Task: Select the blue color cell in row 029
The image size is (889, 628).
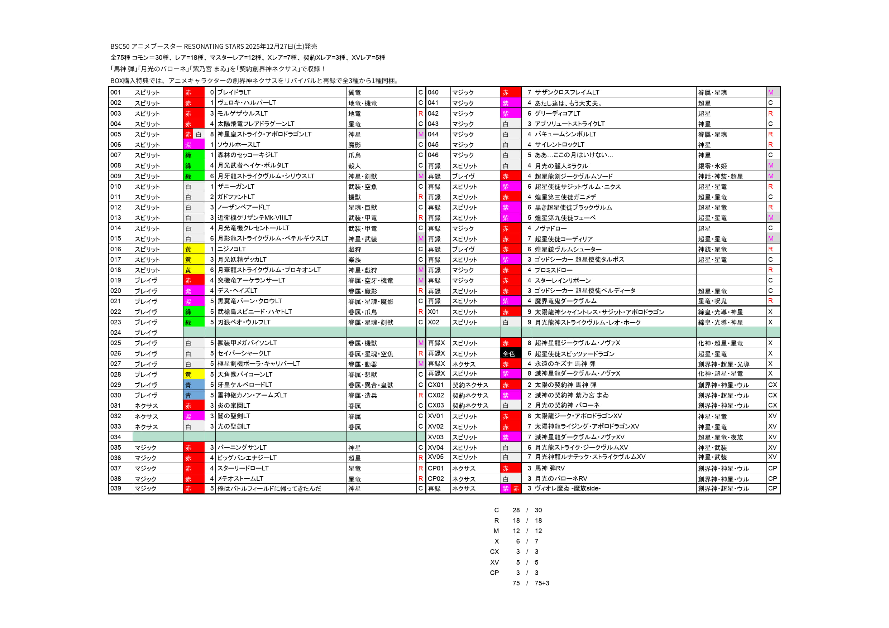Action: pos(193,385)
